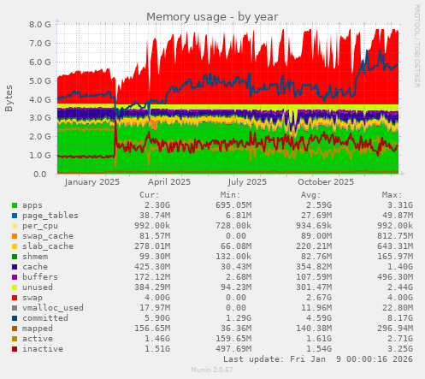The image size is (425, 379).
Task: Click the 'April 2025' axis label
Action: click(x=169, y=182)
